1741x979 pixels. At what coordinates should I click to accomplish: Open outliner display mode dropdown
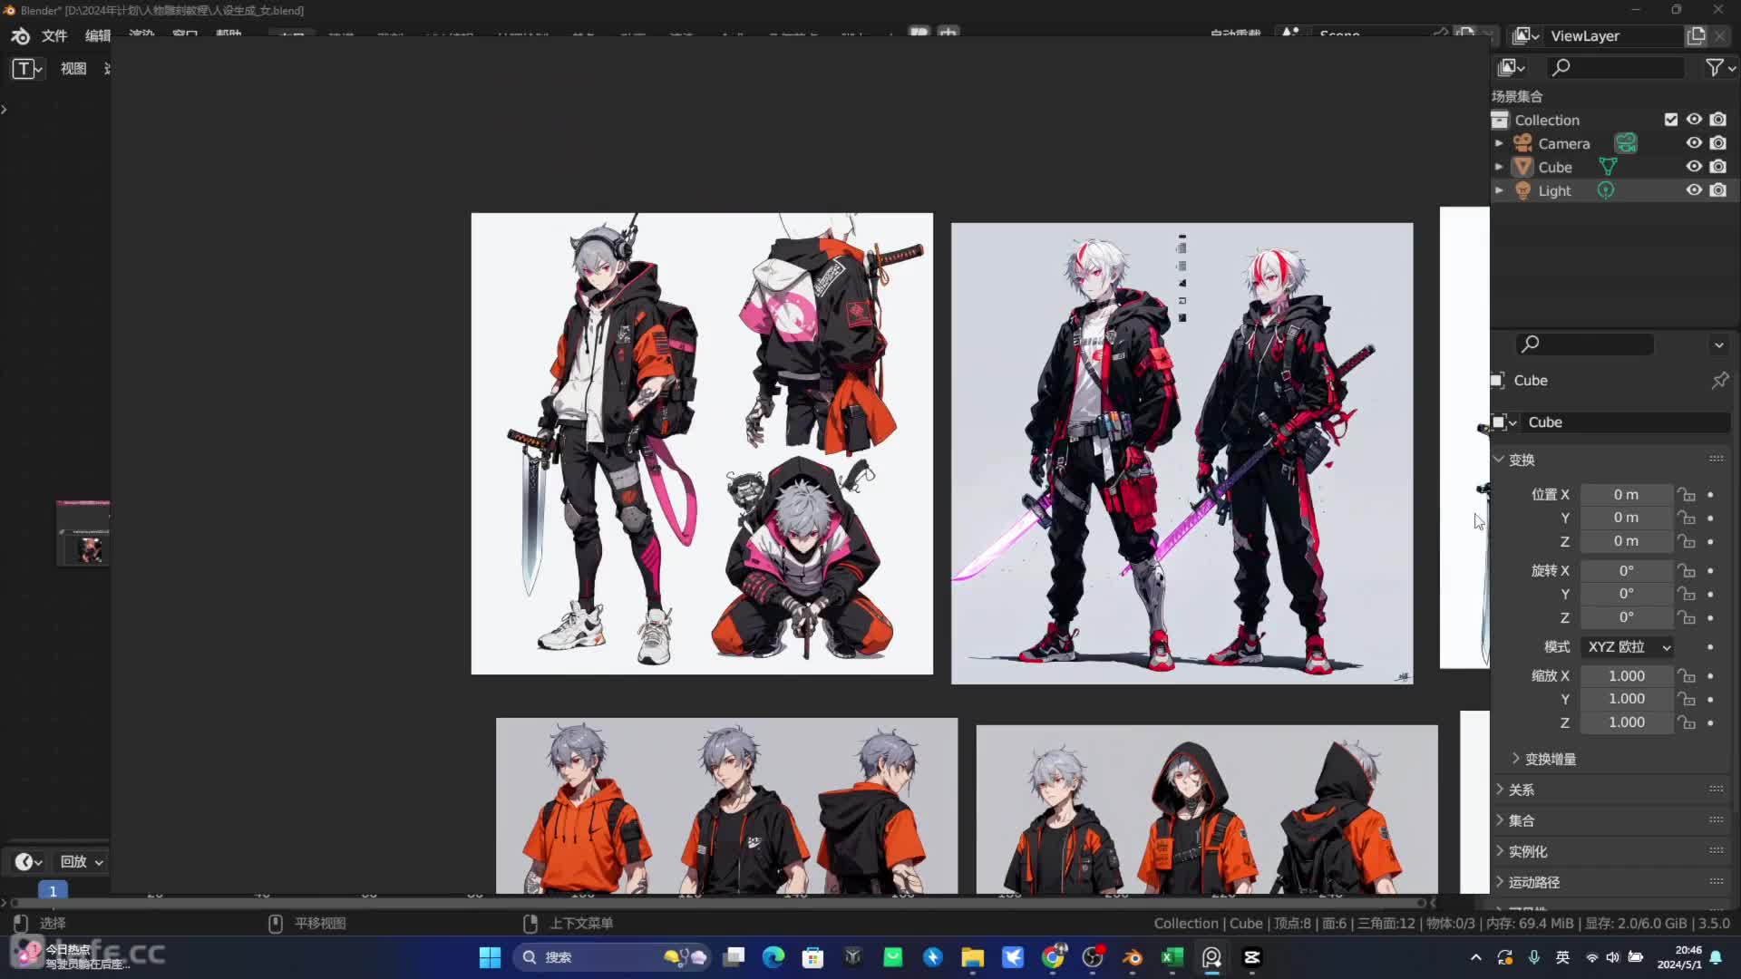[1512, 67]
